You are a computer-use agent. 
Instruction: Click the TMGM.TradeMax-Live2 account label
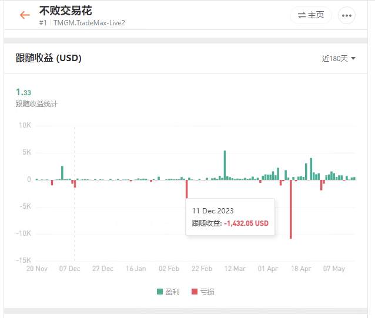tap(89, 23)
